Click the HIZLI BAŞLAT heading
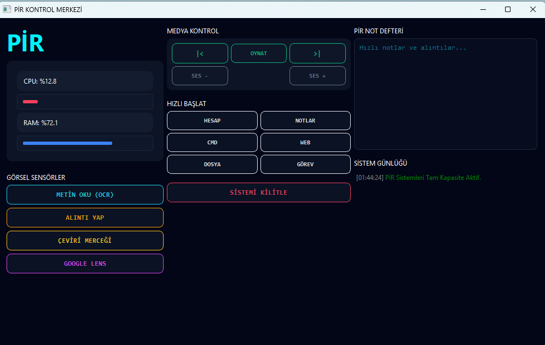Image resolution: width=545 pixels, height=345 pixels. point(187,104)
